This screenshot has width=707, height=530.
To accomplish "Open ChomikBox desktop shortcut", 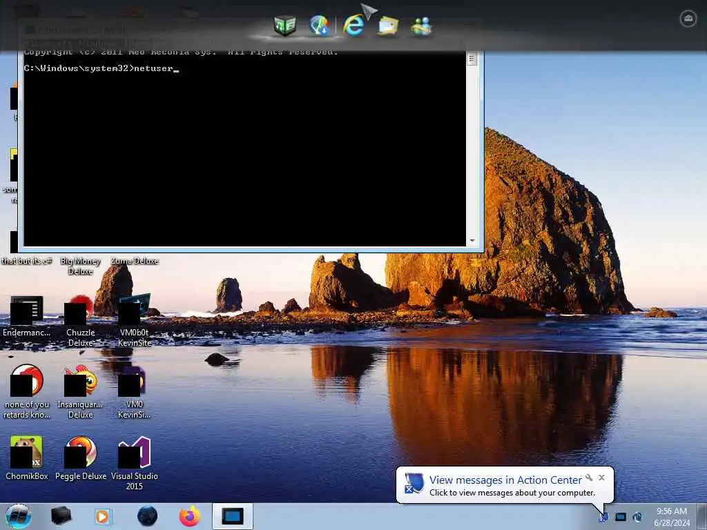I will click(27, 458).
